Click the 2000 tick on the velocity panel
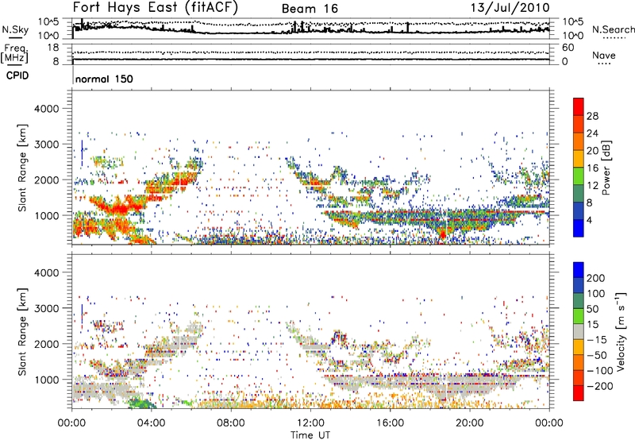Viewport: 635px width, 440px height. click(47, 344)
